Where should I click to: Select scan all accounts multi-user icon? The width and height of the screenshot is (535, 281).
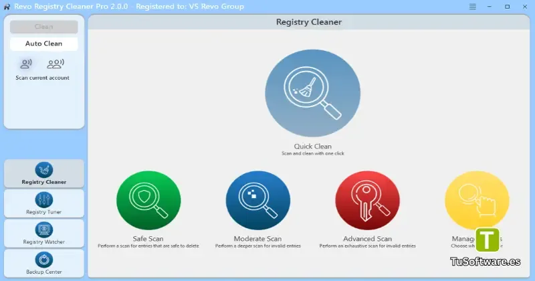(56, 64)
